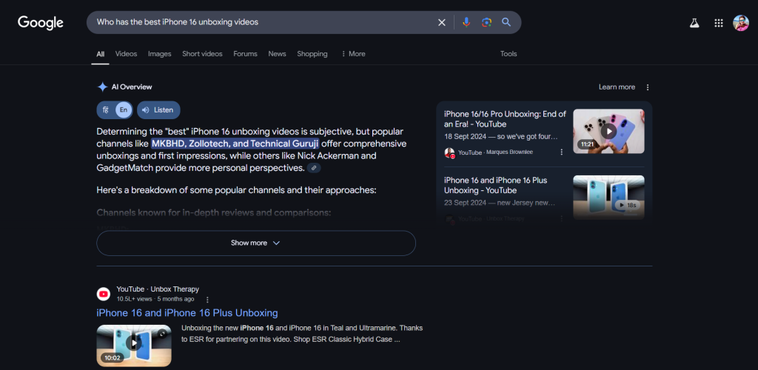Expand preview icon on Unbox Therapy thumbnail
Viewport: 758px width, 370px height.
pyautogui.click(x=162, y=333)
